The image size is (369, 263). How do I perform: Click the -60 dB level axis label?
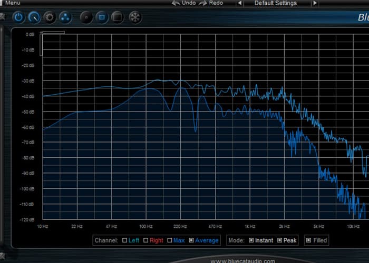(x=28, y=127)
